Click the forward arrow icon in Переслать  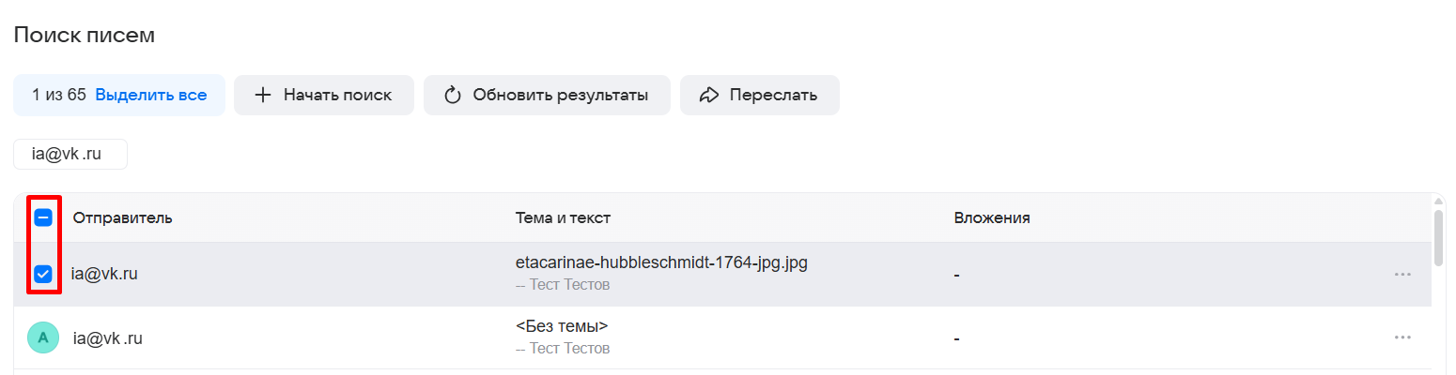(710, 95)
